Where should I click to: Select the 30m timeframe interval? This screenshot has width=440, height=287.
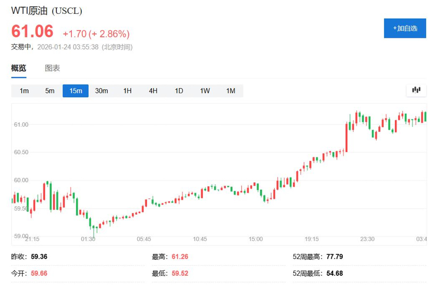(101, 91)
